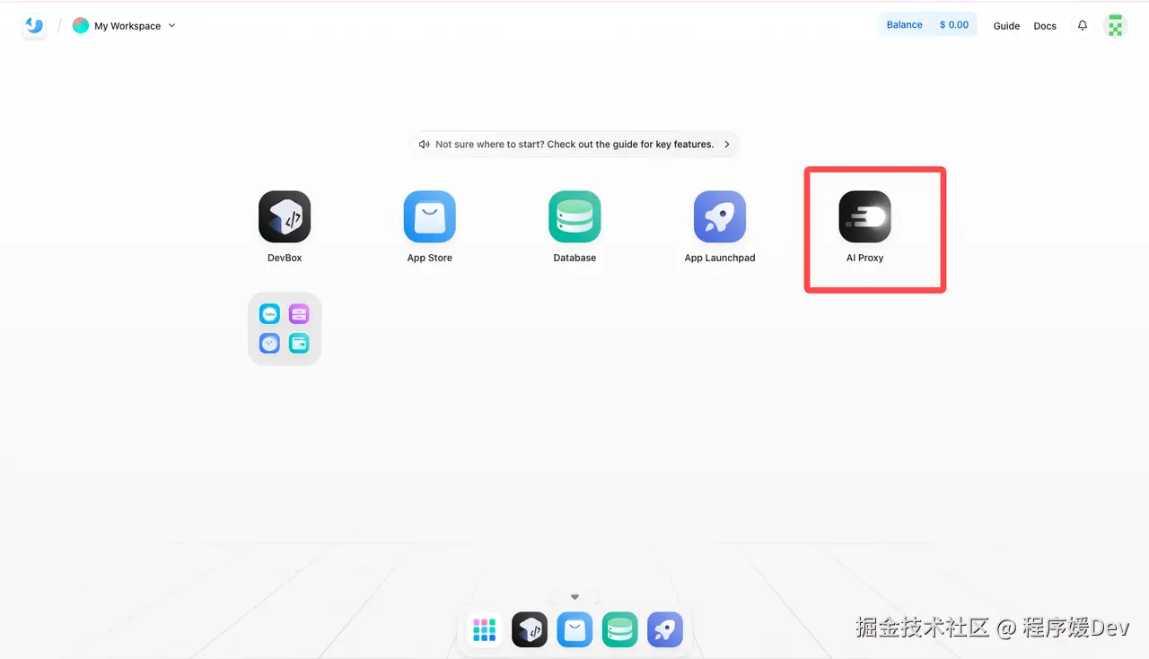Open the Docs link in the header
Viewport: 1149px width, 659px height.
[1045, 26]
